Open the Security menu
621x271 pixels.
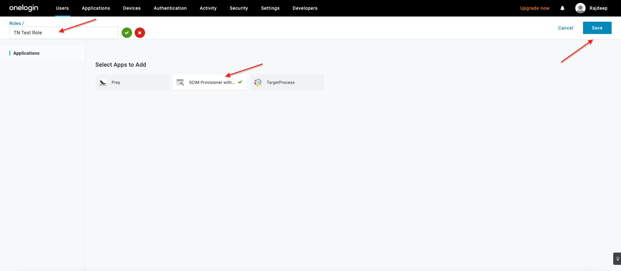239,8
